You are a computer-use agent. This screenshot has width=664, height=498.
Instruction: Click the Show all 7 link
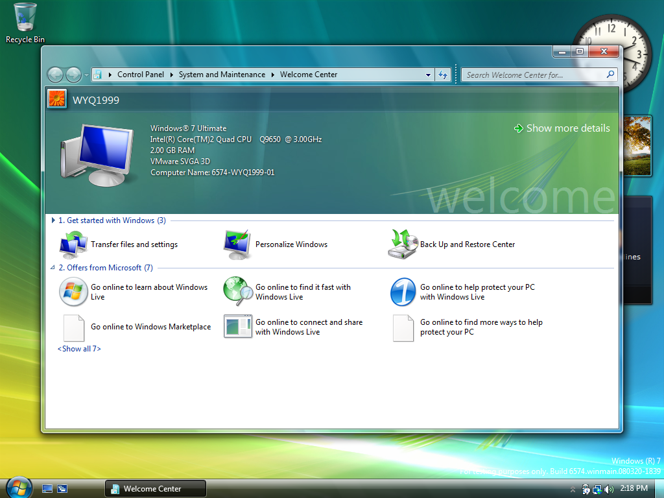click(79, 349)
